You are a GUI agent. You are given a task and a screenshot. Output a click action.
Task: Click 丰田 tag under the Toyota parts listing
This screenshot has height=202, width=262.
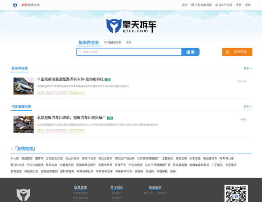[41, 93]
